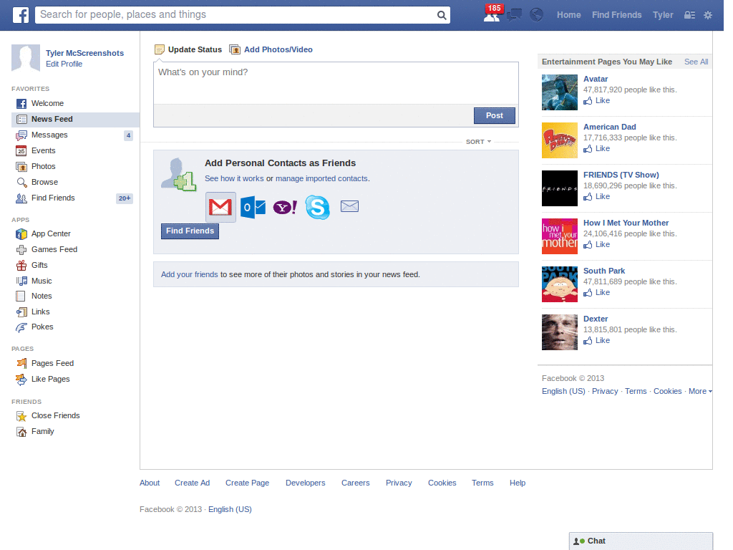Screen dimensions: 733x550
Task: Select the Yahoo contact import icon
Action: coord(285,207)
